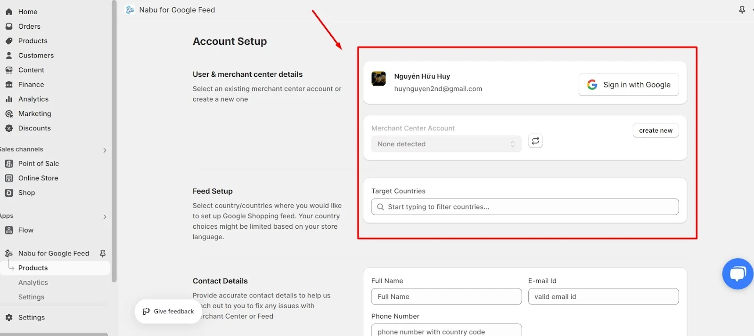Image resolution: width=754 pixels, height=336 pixels.
Task: Select Settings under Nabu for Google Feed
Action: pos(31,297)
